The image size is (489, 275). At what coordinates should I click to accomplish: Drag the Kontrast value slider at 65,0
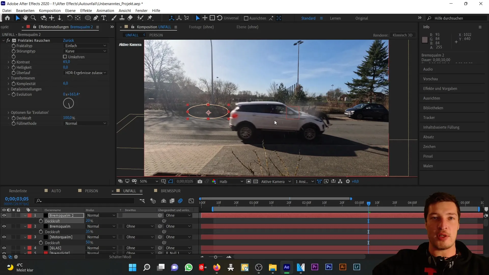point(66,62)
